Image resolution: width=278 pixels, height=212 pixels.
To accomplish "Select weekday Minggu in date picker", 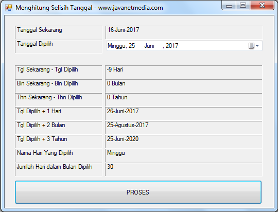I will (x=117, y=46).
